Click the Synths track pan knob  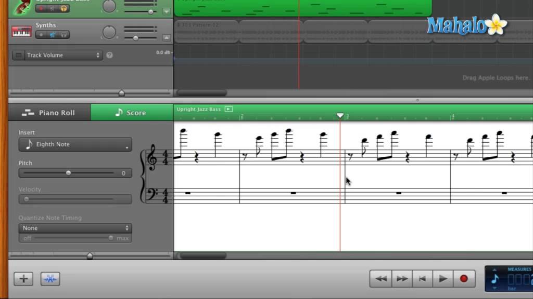click(109, 32)
